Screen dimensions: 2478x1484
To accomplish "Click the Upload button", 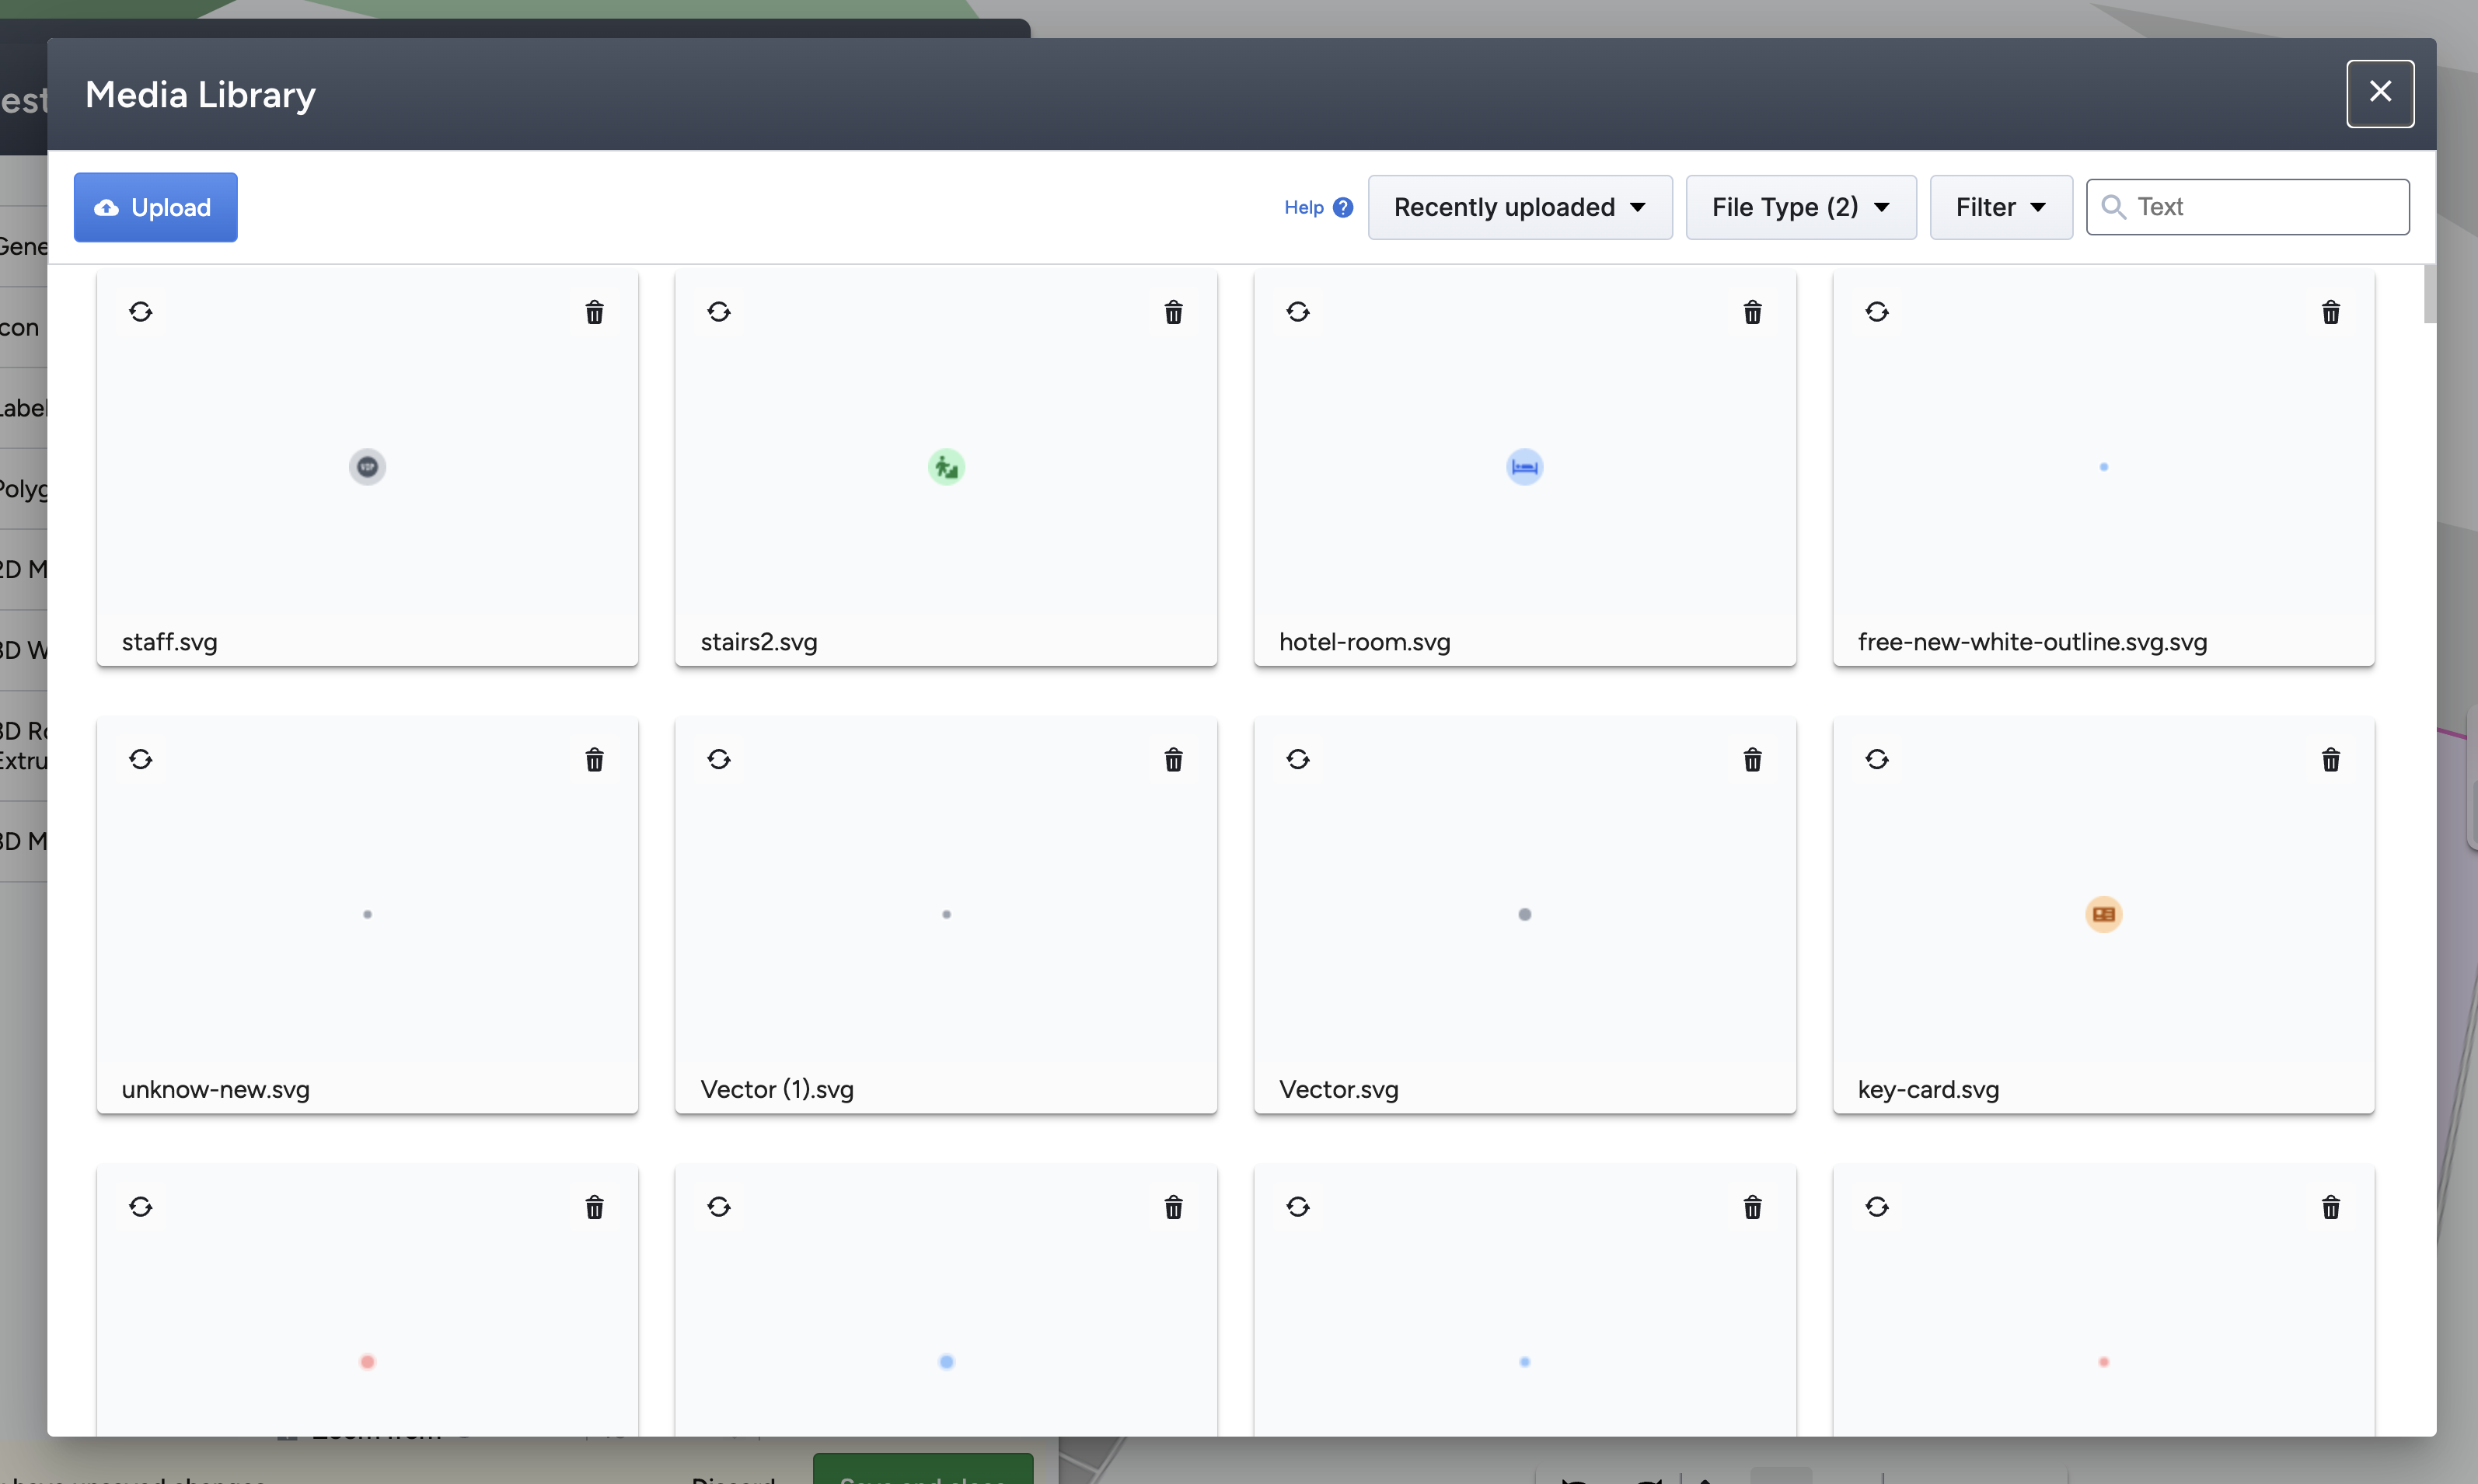I will tap(155, 207).
